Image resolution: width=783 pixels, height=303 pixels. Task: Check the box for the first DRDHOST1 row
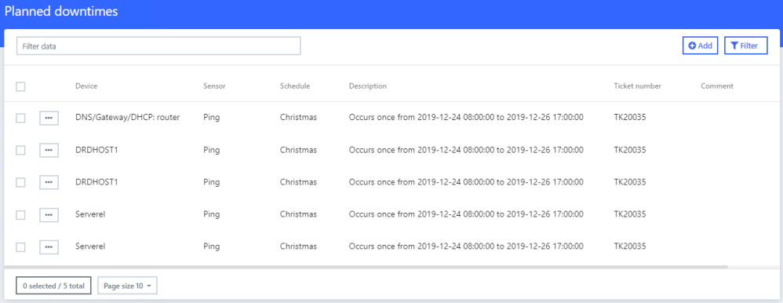(20, 150)
